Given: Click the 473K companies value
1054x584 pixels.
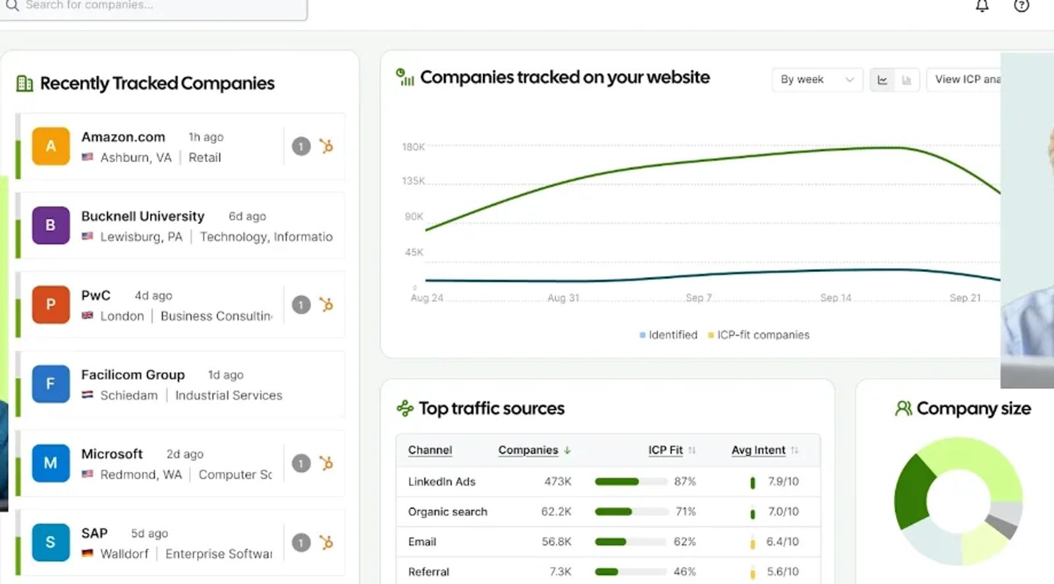Looking at the screenshot, I should (558, 482).
